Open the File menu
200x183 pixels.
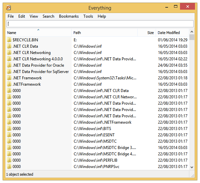pos(11,16)
